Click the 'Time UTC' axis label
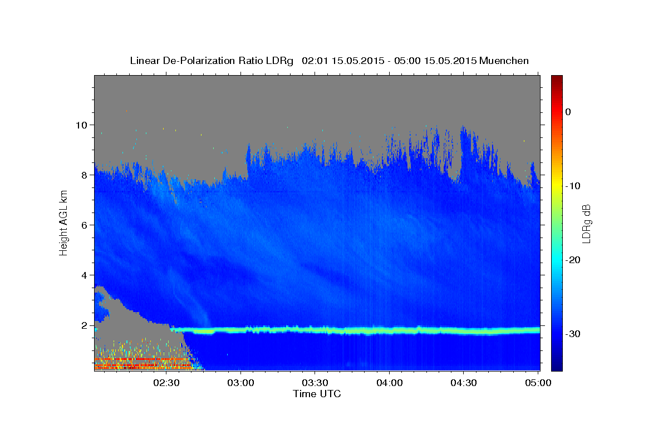Viewport: 668px width, 445px height. (x=317, y=394)
